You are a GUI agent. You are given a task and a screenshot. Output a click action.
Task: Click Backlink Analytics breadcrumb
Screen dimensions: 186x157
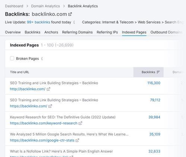point(83,6)
